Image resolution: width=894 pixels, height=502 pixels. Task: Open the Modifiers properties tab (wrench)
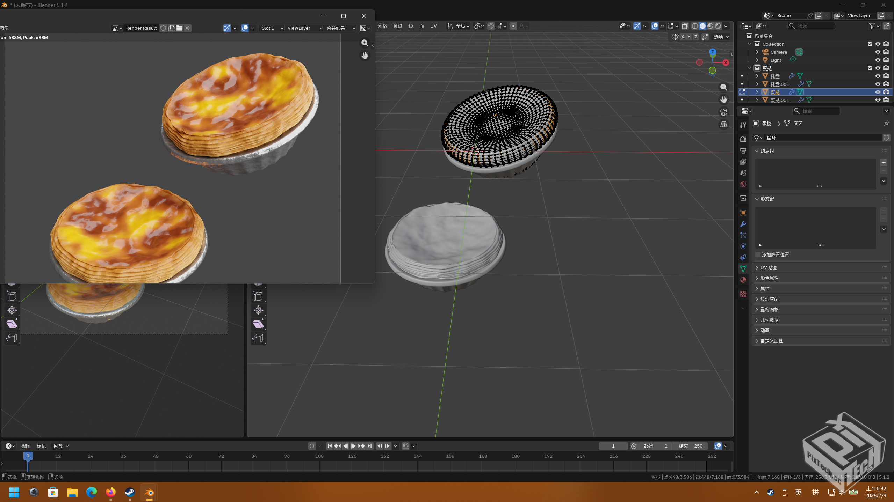743,224
